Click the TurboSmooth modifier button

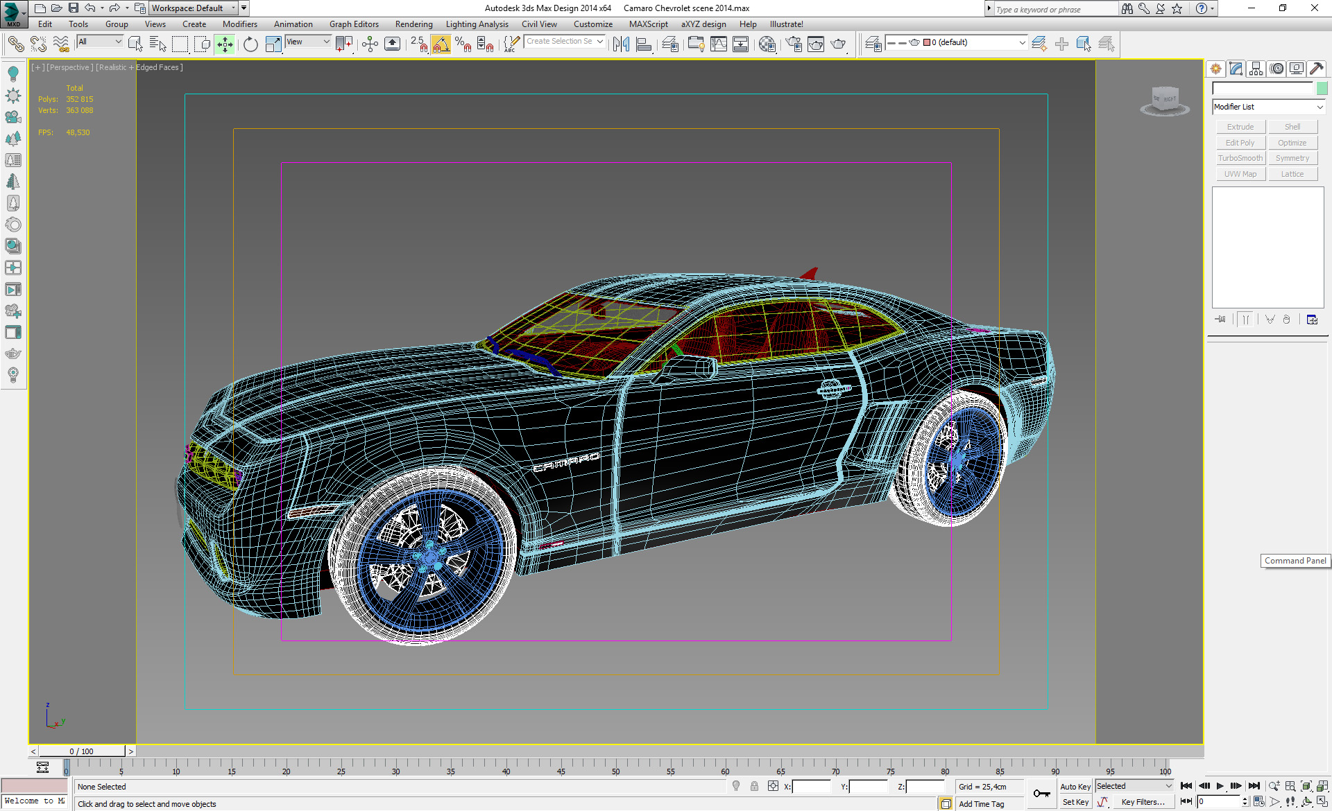pyautogui.click(x=1240, y=158)
